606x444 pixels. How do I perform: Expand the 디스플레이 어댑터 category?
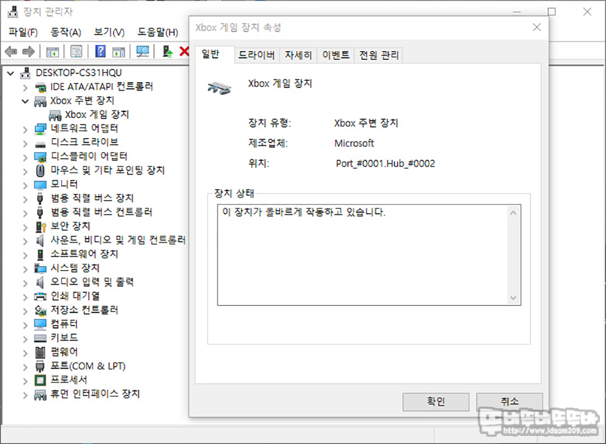26,157
